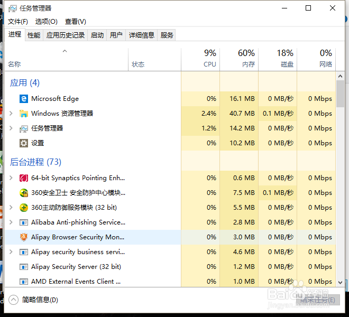Click the 简略信息(D) link
The width and height of the screenshot is (349, 317).
(40, 300)
